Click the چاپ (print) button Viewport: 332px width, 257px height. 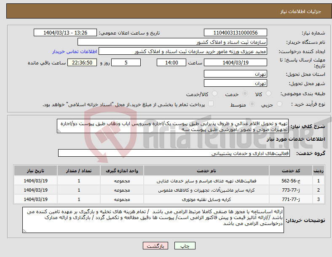185,246
